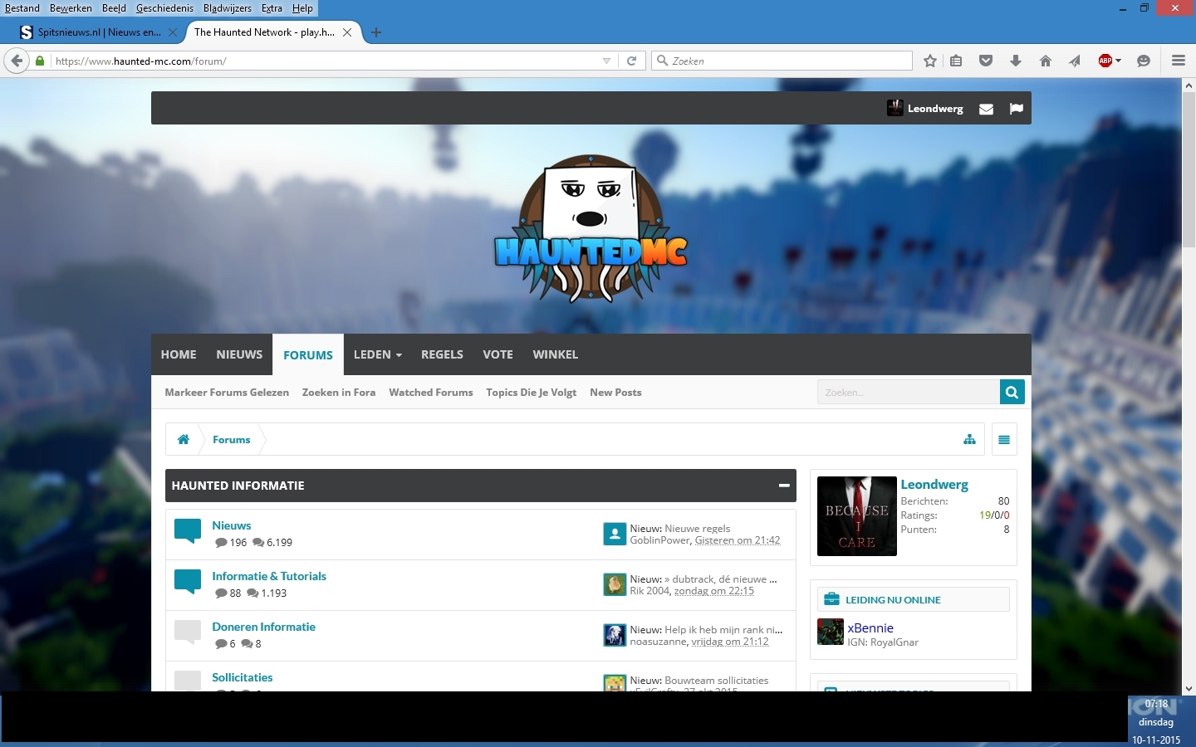Open the New Posts link
The height and width of the screenshot is (747, 1196).
coord(615,393)
